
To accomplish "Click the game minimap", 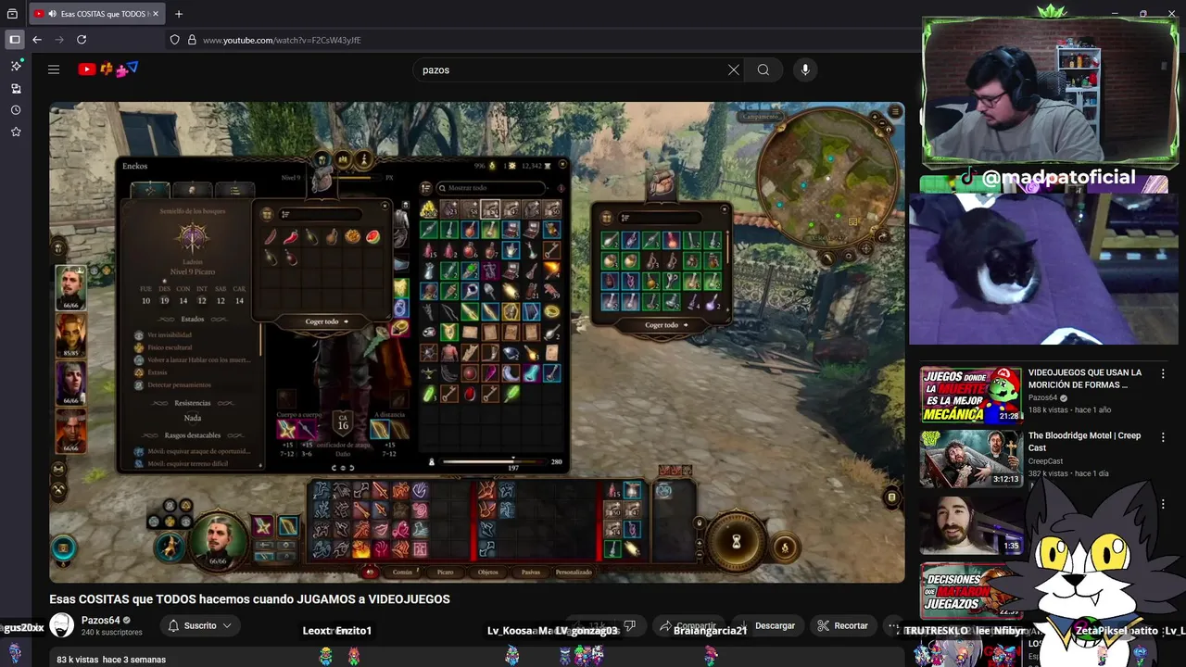I will pos(827,178).
